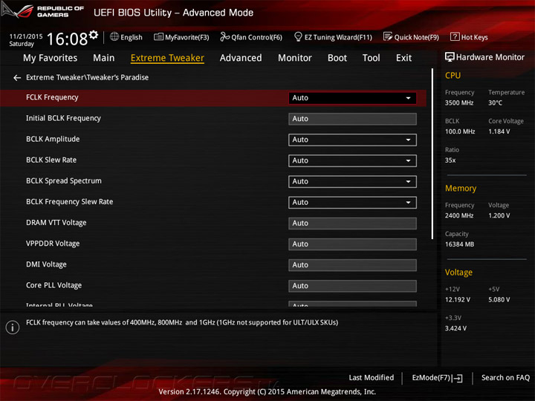Click Last Modified
535x401 pixels.
(372, 378)
